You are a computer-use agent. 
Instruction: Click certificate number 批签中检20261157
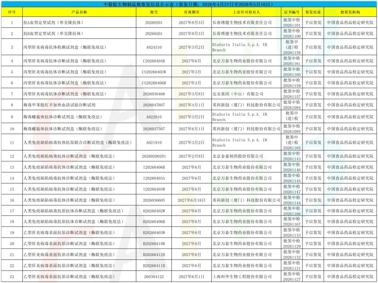pos(292,94)
